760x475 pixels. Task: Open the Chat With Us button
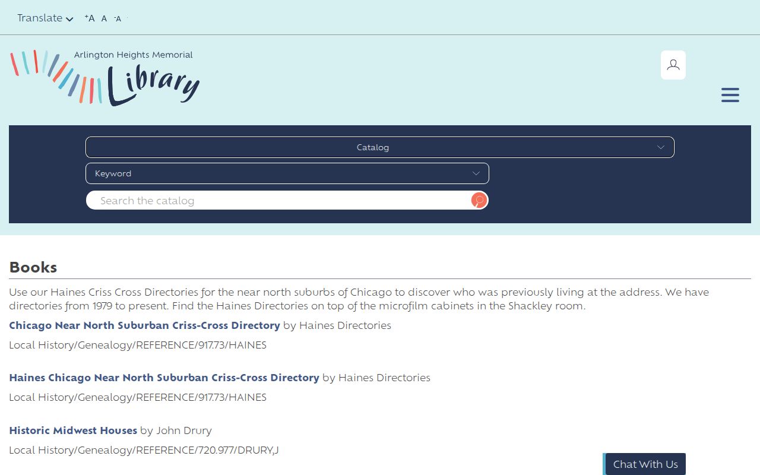(x=644, y=464)
